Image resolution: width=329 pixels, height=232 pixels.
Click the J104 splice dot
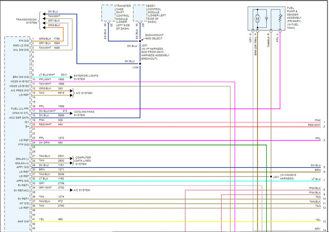(140, 64)
